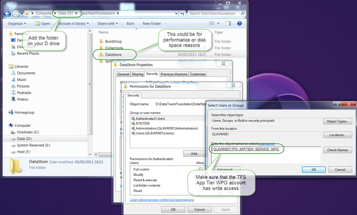Switch to the Sharing tab
The image size is (357, 215).
tap(137, 74)
